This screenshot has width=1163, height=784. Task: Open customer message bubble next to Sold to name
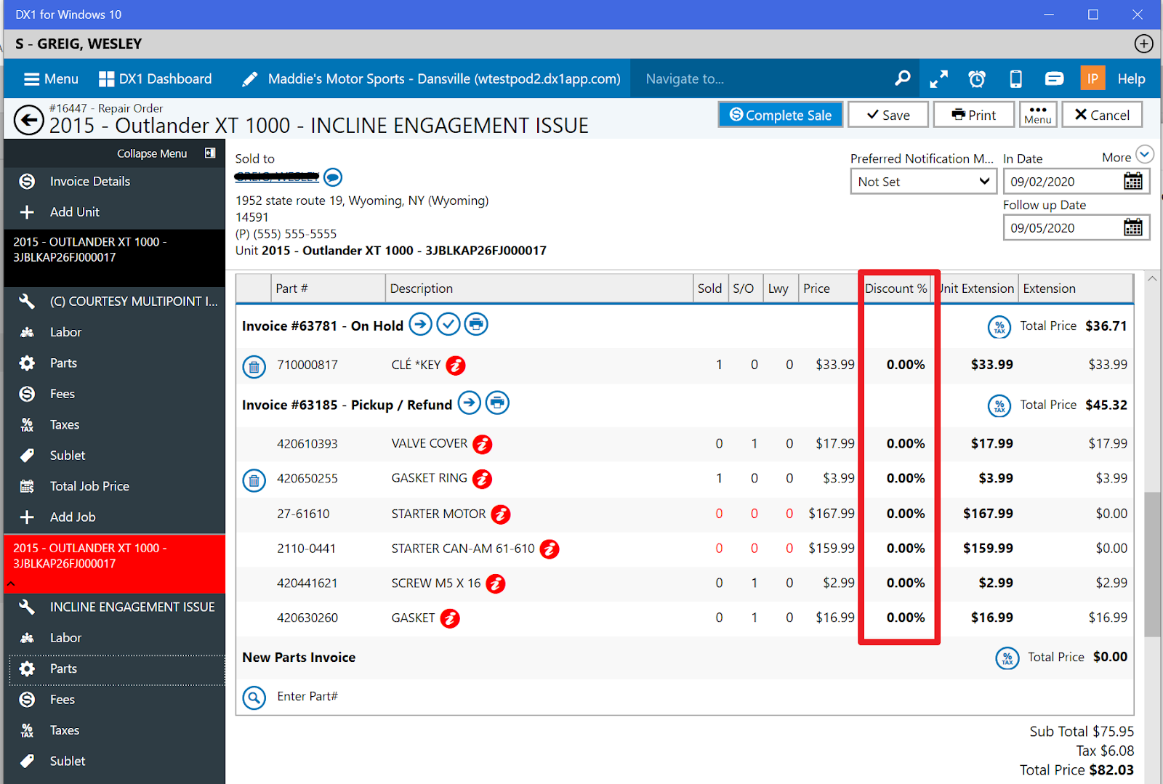coord(333,177)
